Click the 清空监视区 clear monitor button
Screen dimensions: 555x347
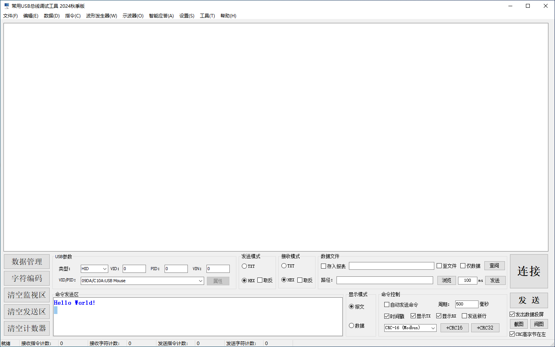(27, 295)
